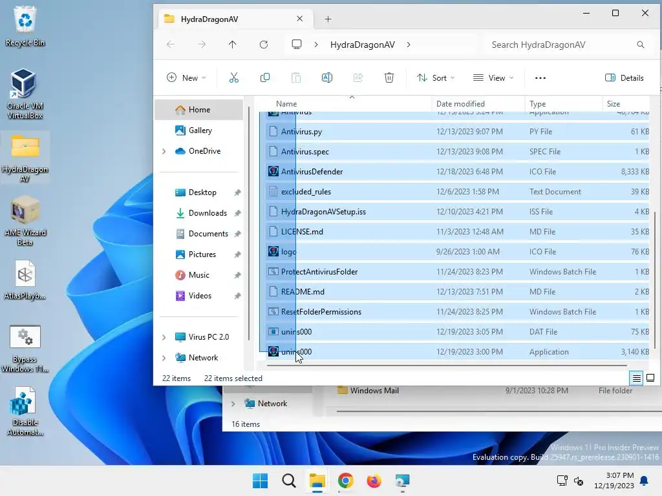Screen dimensions: 662x496
Task: Close the HydraDragonAV tab
Action: tap(299, 19)
